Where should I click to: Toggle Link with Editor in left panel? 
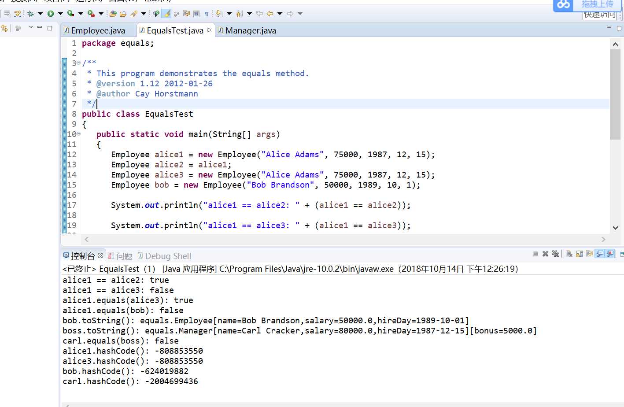coord(4,28)
